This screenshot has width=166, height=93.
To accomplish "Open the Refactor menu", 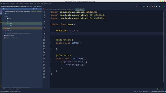I will pos(26,4).
